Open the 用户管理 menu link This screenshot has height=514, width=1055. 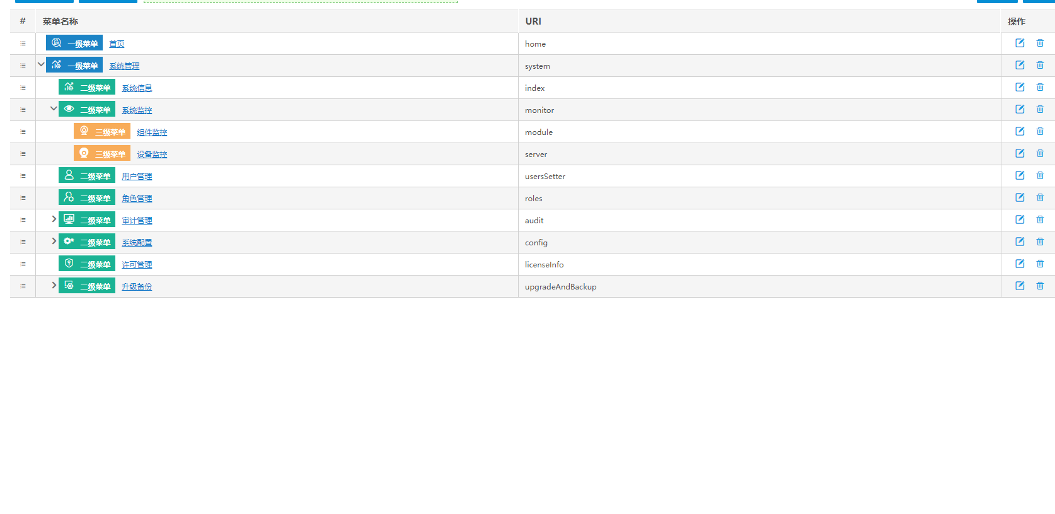pyautogui.click(x=137, y=177)
